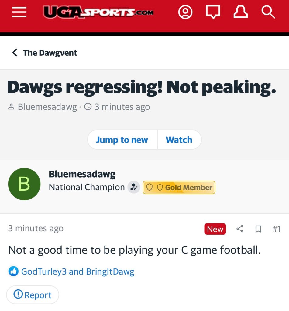The image size is (289, 311).
Task: Open the conversations speech bubble icon
Action: (x=213, y=12)
